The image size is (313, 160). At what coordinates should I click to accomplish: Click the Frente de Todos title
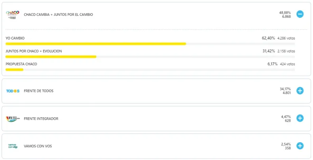(x=38, y=91)
